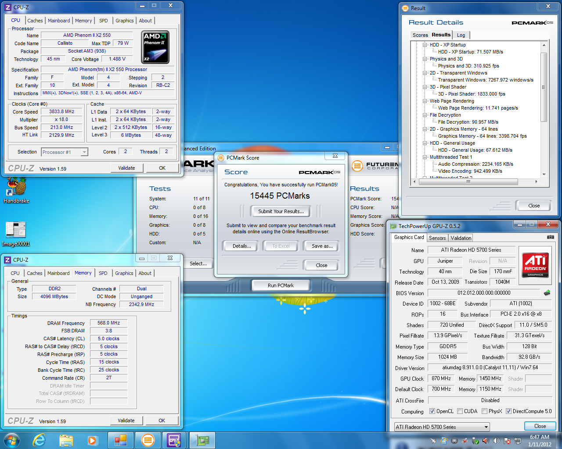Image resolution: width=562 pixels, height=449 pixels.
Task: Click the Action Center flag tray icon
Action: pos(507,441)
